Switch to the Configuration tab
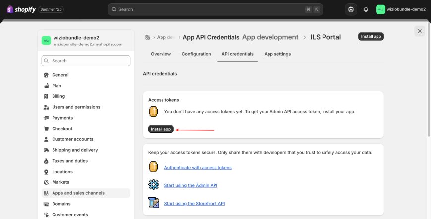 point(196,54)
